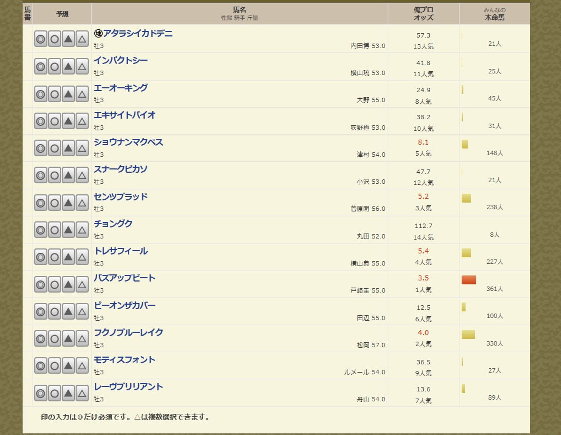This screenshot has width=561, height=435.
Task: Mark スナークピカソ with single circle ○
Action: 55,176
